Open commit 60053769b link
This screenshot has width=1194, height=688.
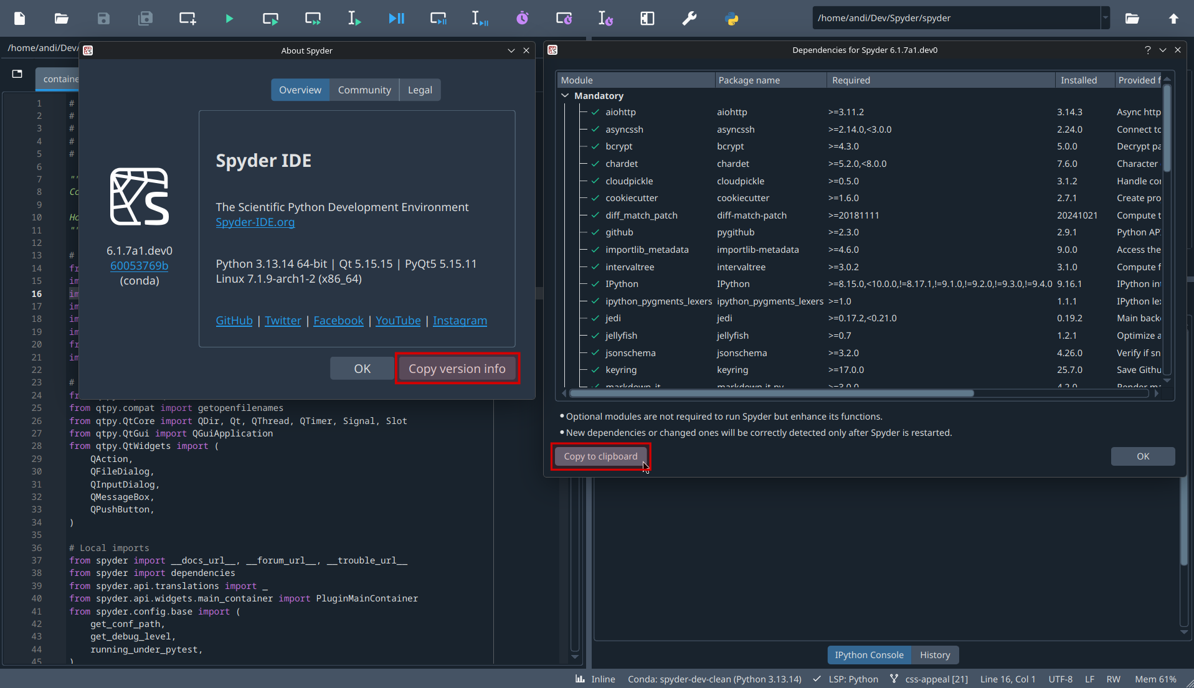pyautogui.click(x=140, y=266)
